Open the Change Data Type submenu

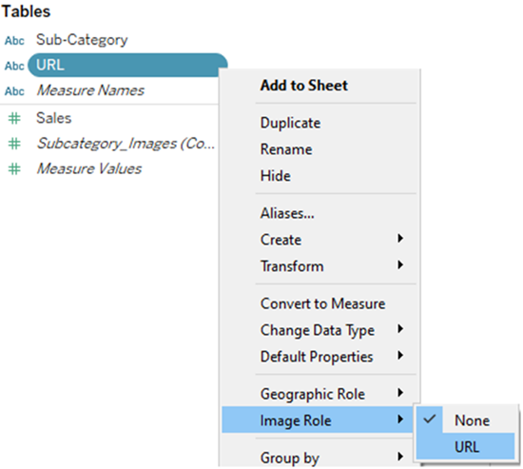(x=320, y=330)
